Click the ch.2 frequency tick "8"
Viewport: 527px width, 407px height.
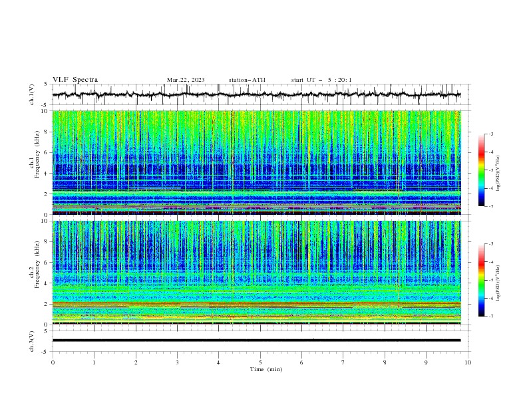pyautogui.click(x=47, y=242)
